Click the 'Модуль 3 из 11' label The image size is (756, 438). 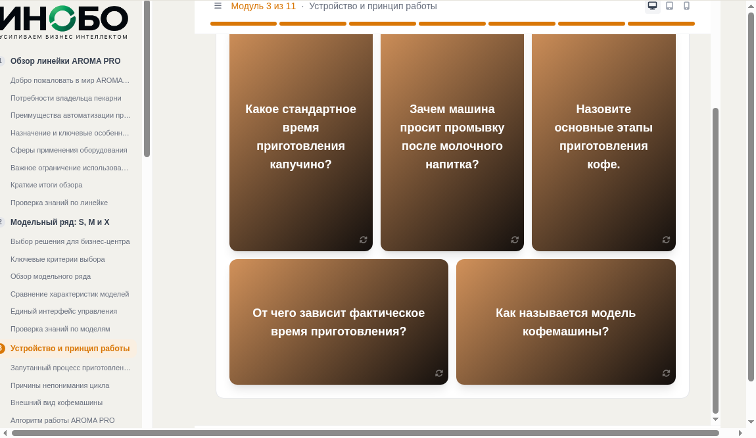pos(263,7)
